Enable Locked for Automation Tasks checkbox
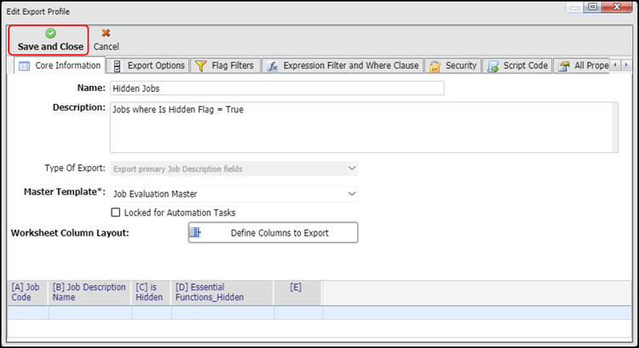 (x=116, y=212)
